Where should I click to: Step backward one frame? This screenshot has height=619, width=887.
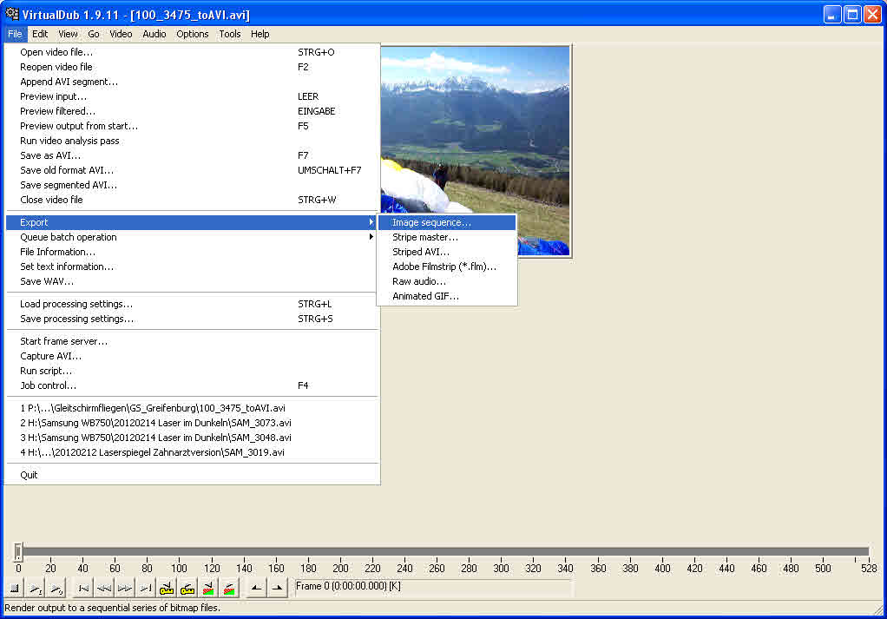(x=104, y=589)
